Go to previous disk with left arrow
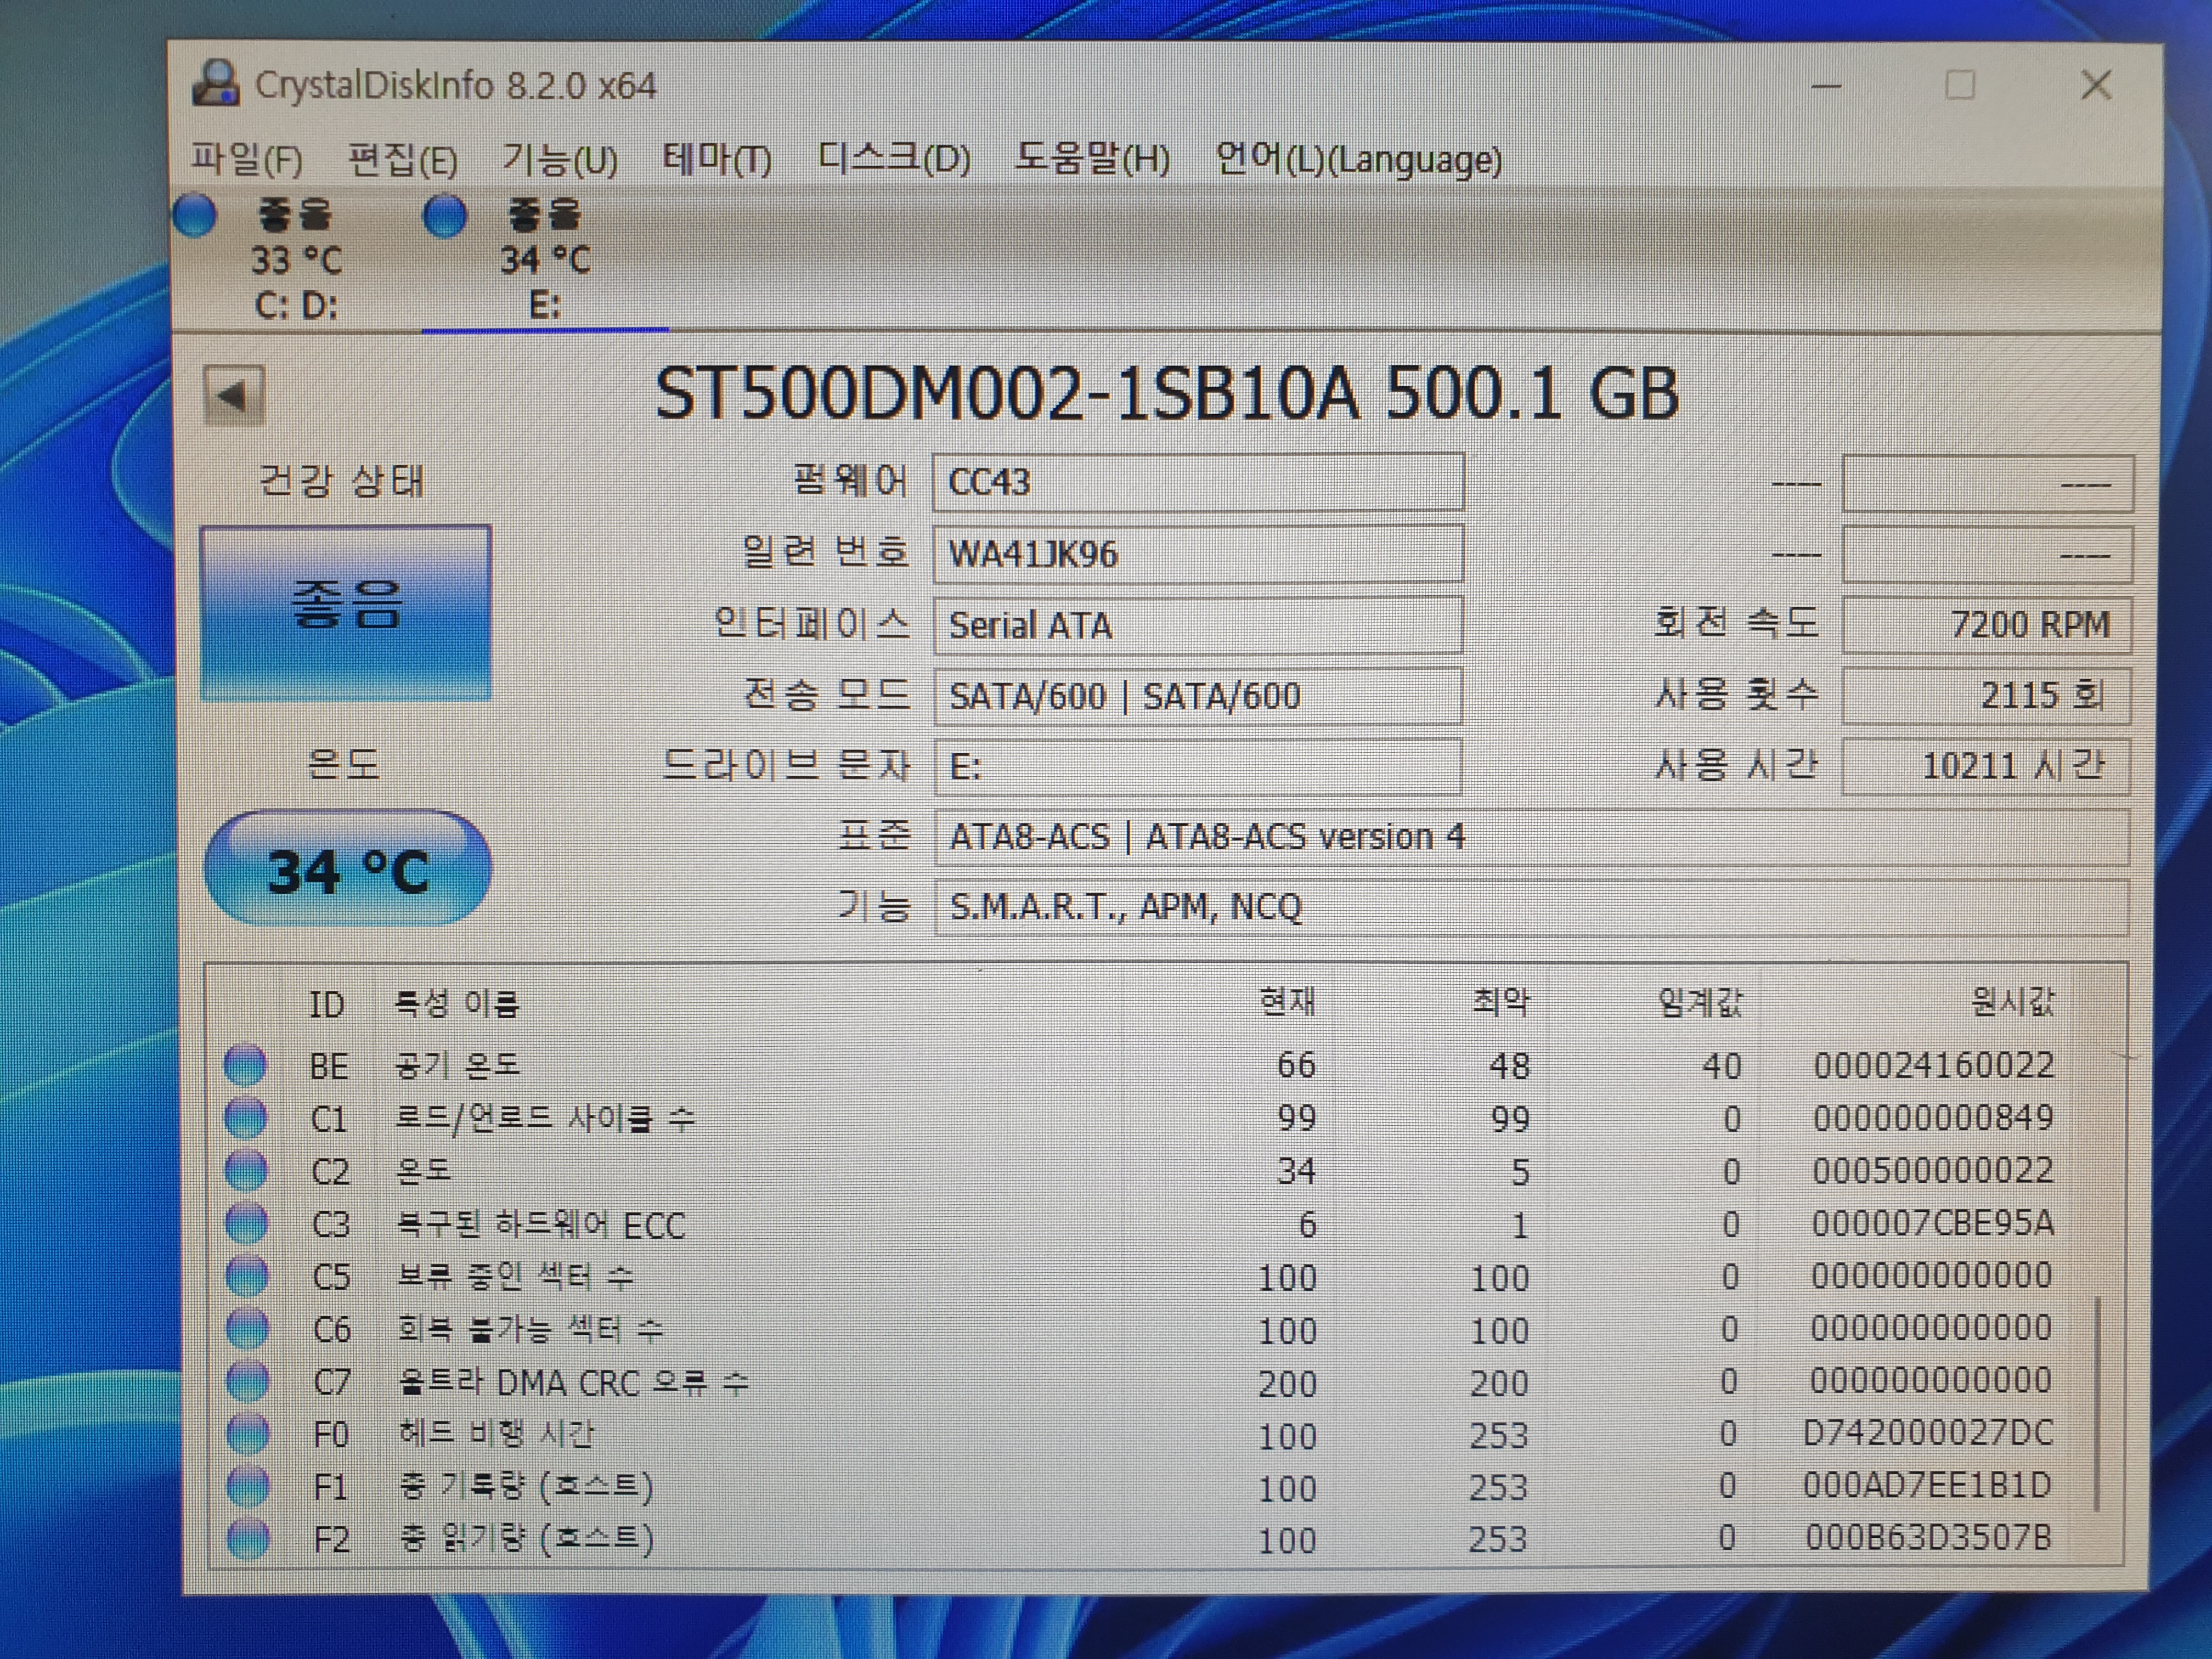The width and height of the screenshot is (2212, 1659). pos(234,395)
